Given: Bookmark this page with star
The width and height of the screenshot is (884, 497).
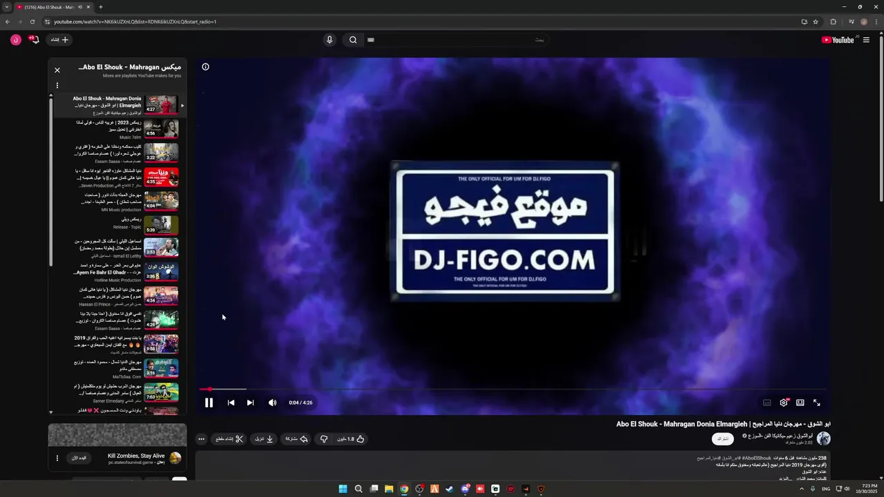Looking at the screenshot, I should click(816, 21).
